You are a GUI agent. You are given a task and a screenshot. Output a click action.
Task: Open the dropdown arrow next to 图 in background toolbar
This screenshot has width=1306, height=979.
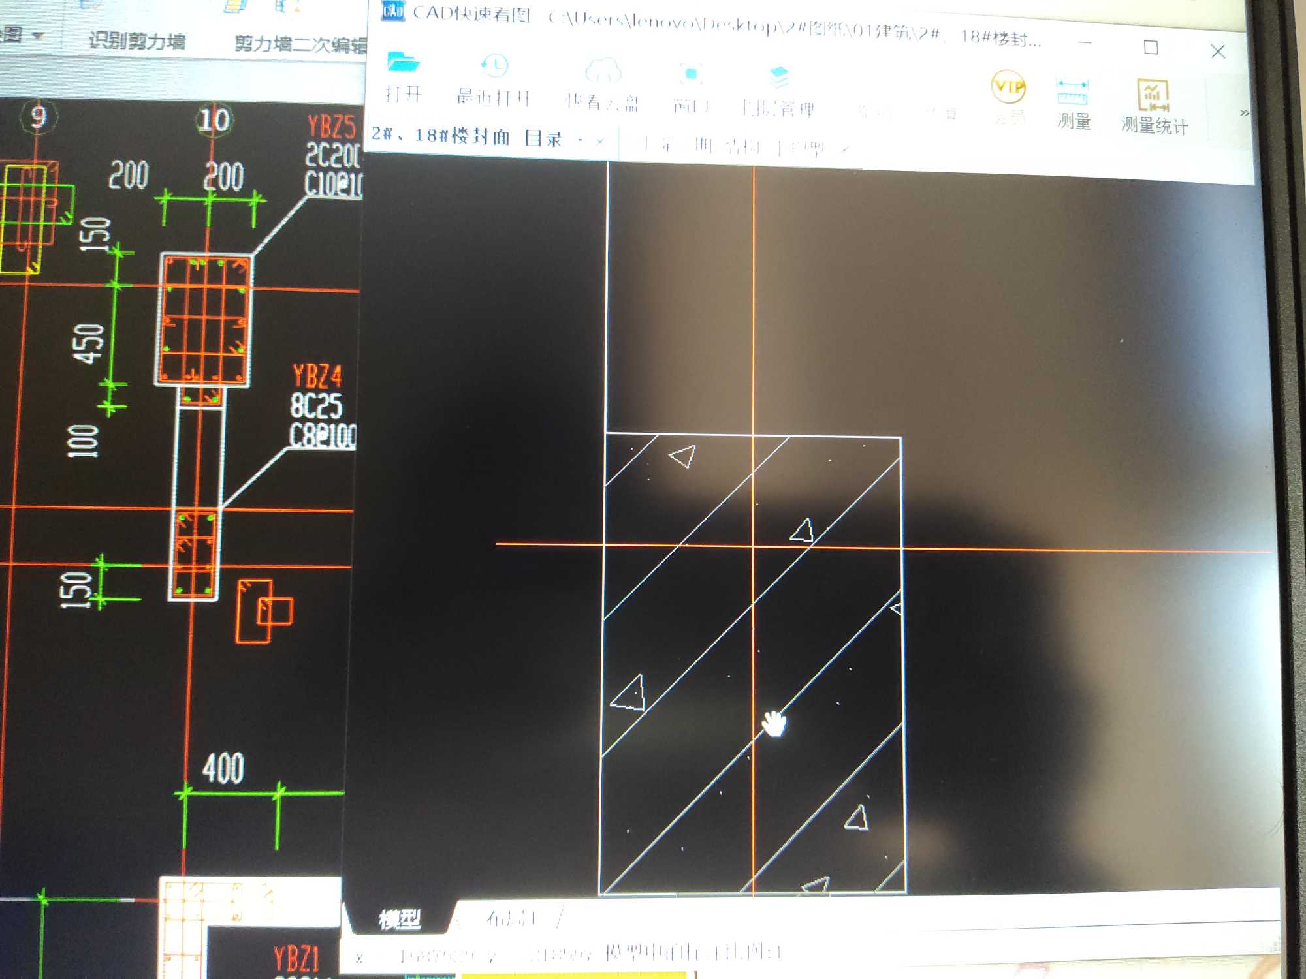click(x=38, y=35)
